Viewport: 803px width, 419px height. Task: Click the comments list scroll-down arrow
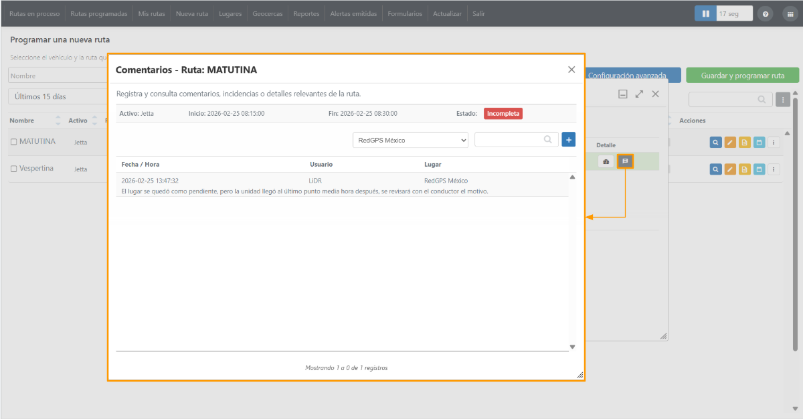coord(572,347)
